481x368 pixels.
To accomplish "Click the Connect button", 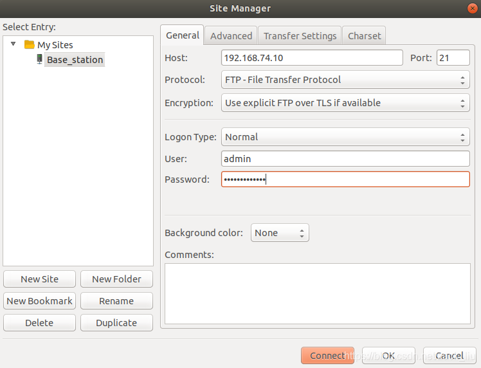I will 327,355.
